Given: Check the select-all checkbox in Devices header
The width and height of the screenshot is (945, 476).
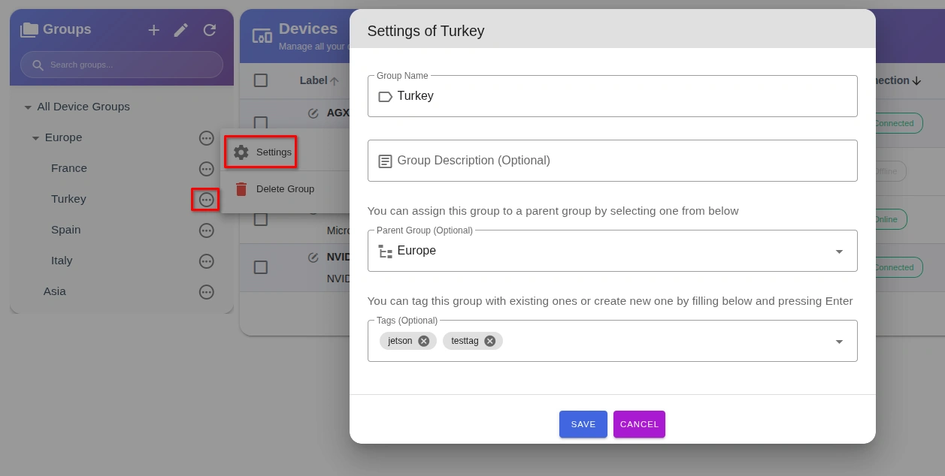Looking at the screenshot, I should click(260, 80).
